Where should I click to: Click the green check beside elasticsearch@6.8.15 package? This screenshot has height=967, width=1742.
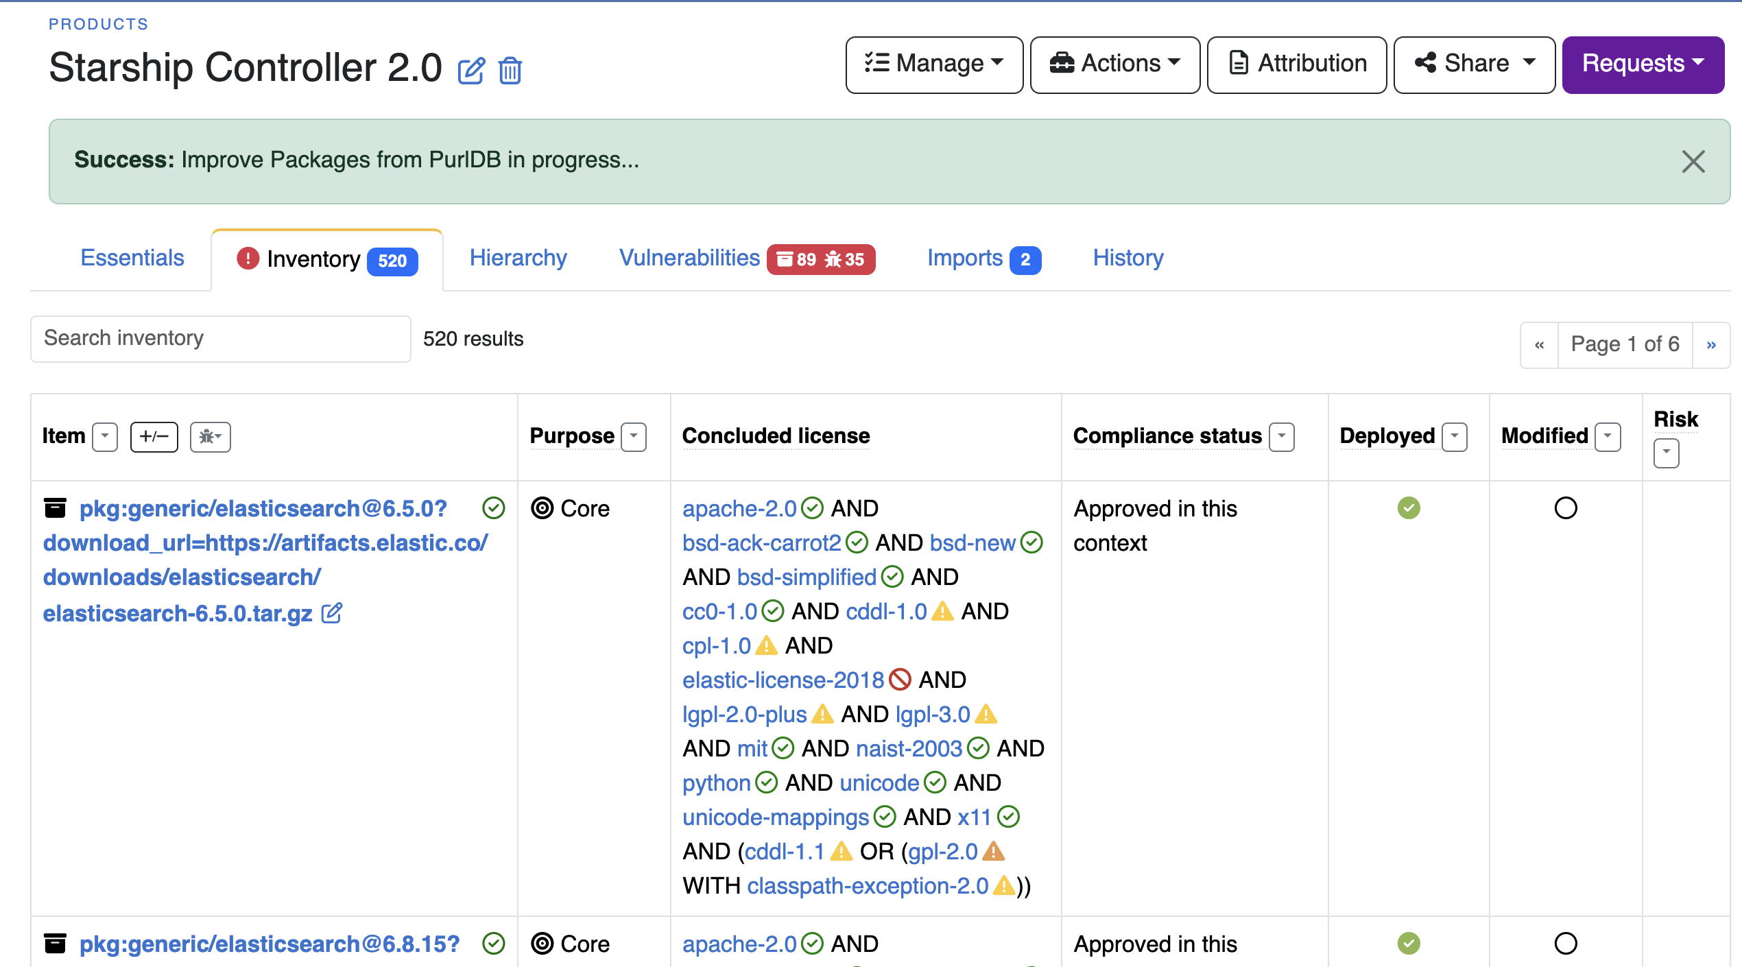tap(494, 944)
